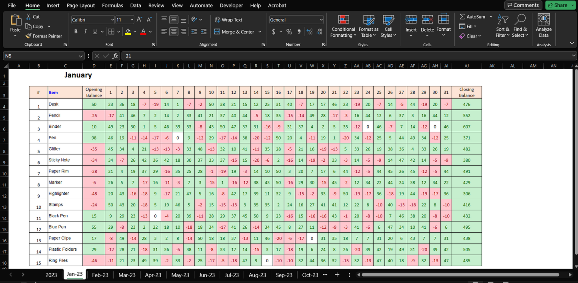The image size is (578, 283).
Task: Toggle Wrap Text for the cell
Action: 228,20
